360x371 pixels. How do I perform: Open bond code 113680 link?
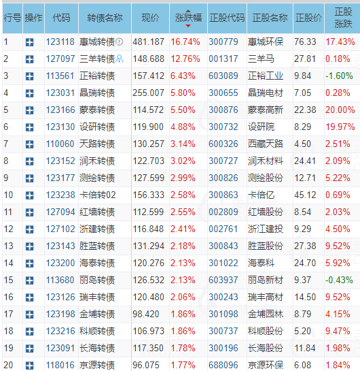[60, 280]
